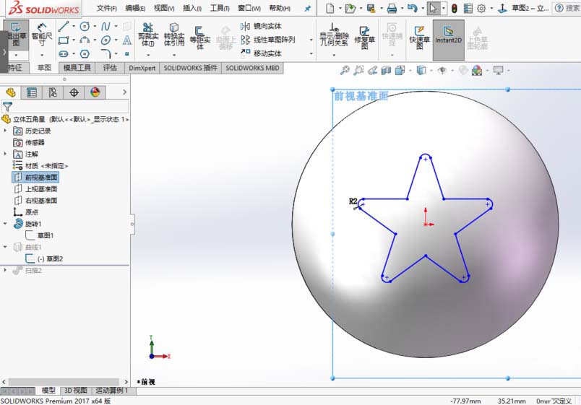581x405 pixels.
Task: Select the Point sketch tool
Action: pos(126,54)
